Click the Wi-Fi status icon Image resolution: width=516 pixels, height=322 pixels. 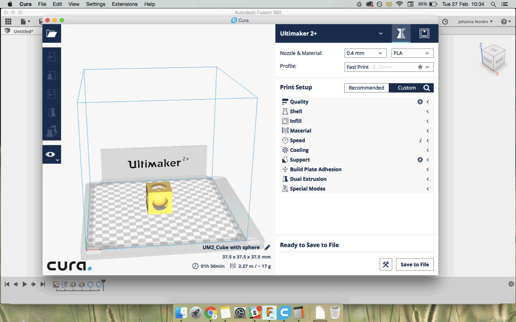[x=399, y=4]
